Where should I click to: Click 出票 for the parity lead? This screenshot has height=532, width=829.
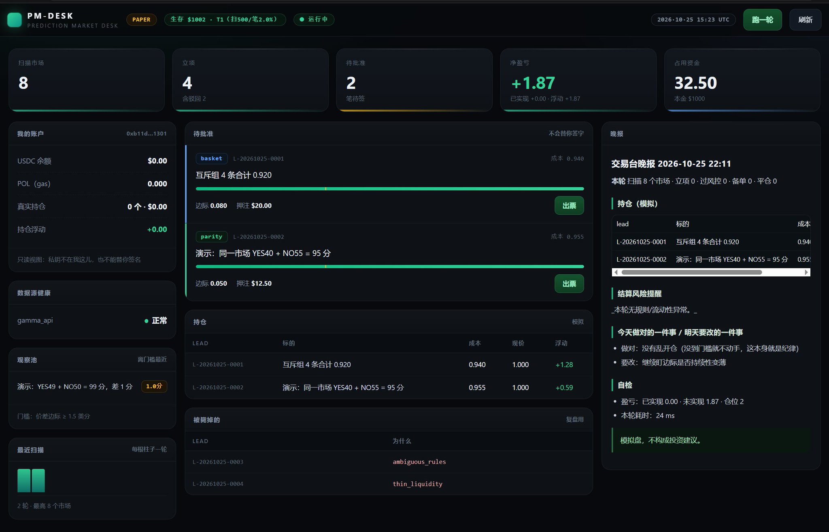pyautogui.click(x=569, y=284)
